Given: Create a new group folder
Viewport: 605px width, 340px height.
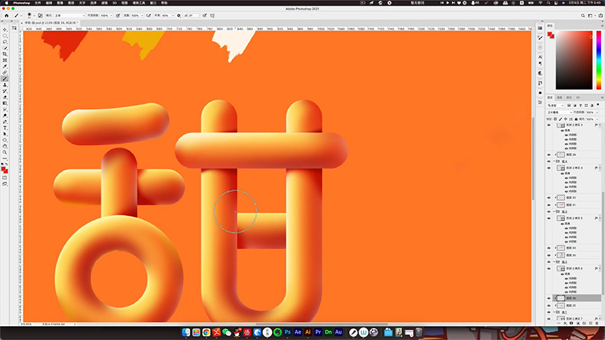Looking at the screenshot, I should pyautogui.click(x=584, y=323).
